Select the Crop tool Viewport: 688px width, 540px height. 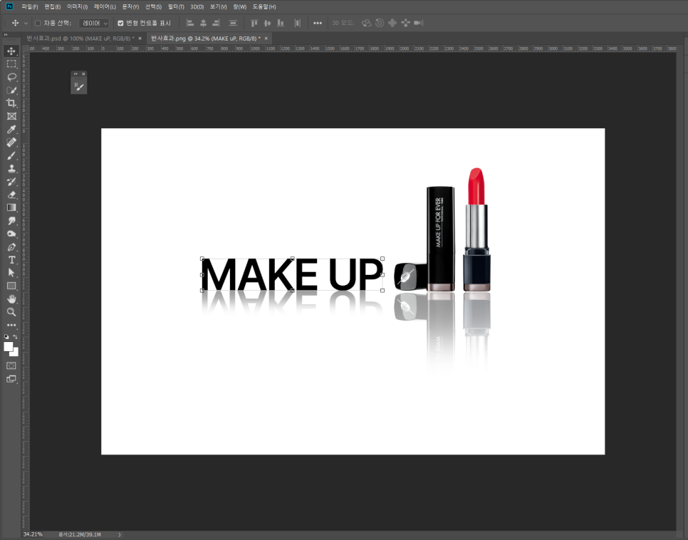pos(11,103)
